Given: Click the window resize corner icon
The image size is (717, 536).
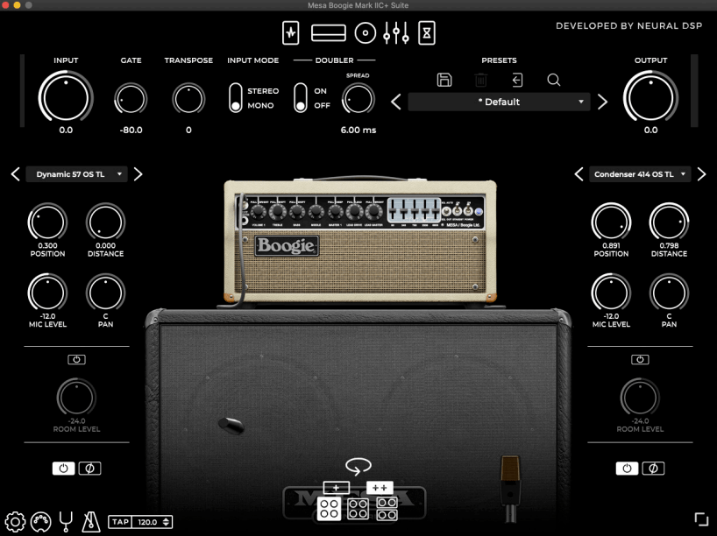Looking at the screenshot, I should [x=701, y=519].
